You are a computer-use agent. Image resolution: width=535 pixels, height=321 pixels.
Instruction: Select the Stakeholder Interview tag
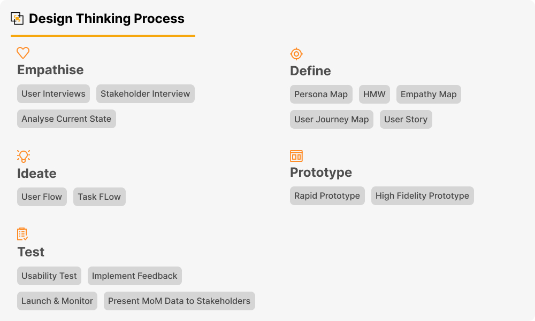pos(146,94)
